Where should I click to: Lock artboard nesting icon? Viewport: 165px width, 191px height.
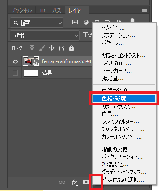[x=62, y=48]
